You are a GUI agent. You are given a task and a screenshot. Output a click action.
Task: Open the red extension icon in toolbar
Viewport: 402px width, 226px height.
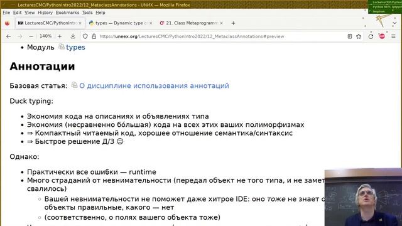pyautogui.click(x=382, y=36)
